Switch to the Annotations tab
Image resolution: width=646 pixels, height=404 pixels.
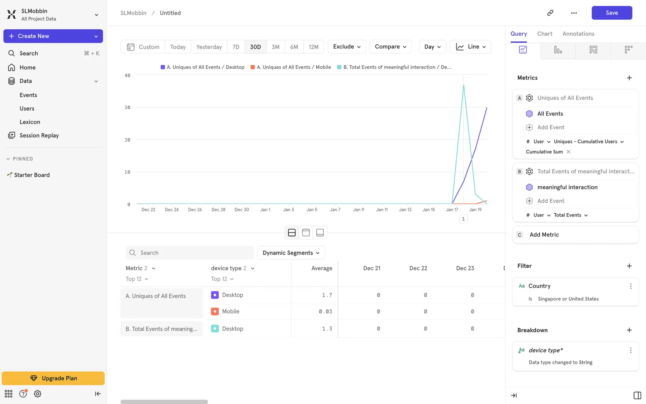(x=578, y=34)
